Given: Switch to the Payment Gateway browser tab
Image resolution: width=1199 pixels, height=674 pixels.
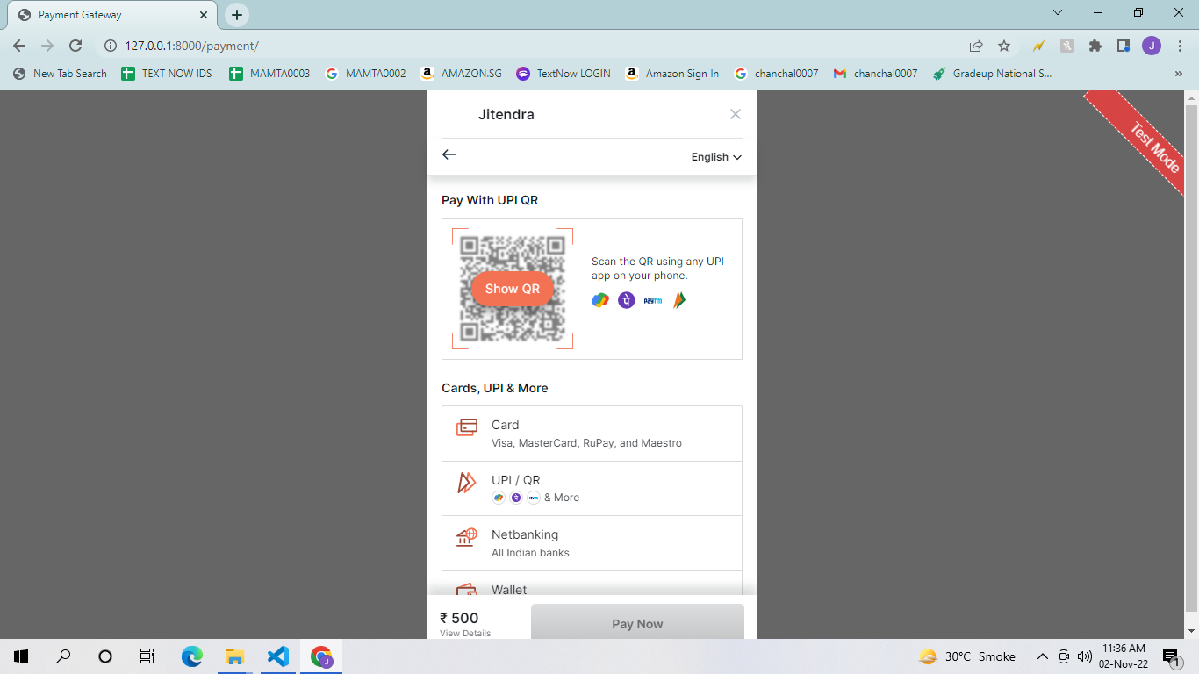Looking at the screenshot, I should 105,14.
